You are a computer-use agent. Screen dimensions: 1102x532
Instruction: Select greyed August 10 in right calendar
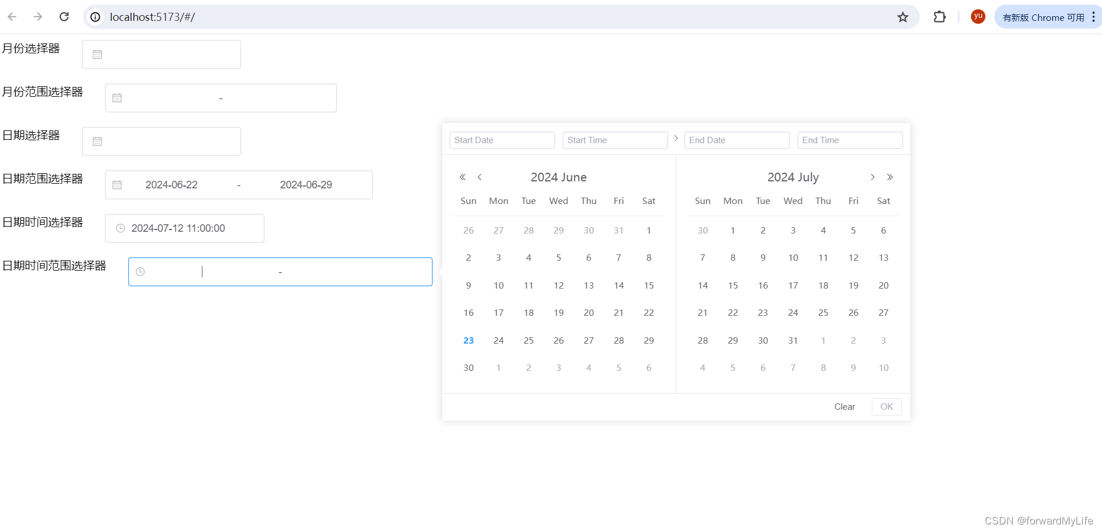(883, 368)
